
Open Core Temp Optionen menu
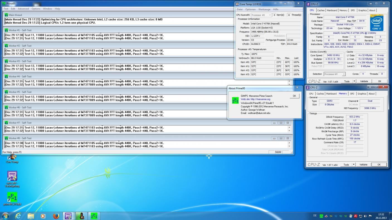click(250, 9)
